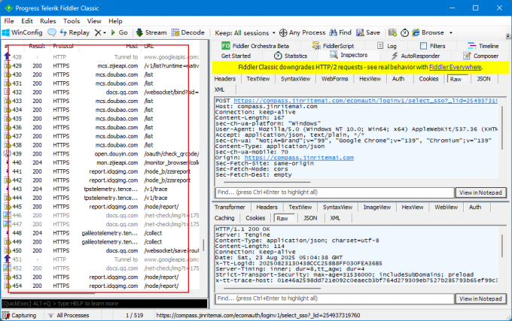The width and height of the screenshot is (512, 321).
Task: Click the Save toolbar button
Action: (367, 33)
